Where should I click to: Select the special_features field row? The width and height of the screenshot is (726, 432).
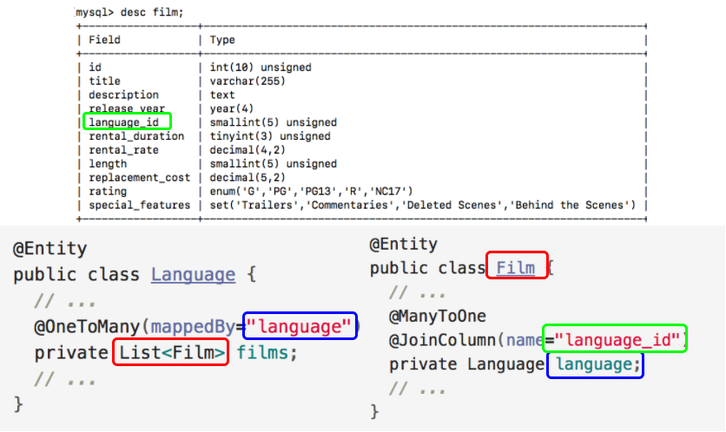[139, 205]
